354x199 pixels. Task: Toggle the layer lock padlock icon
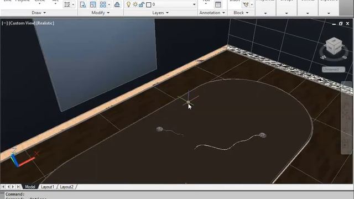pyautogui.click(x=142, y=4)
